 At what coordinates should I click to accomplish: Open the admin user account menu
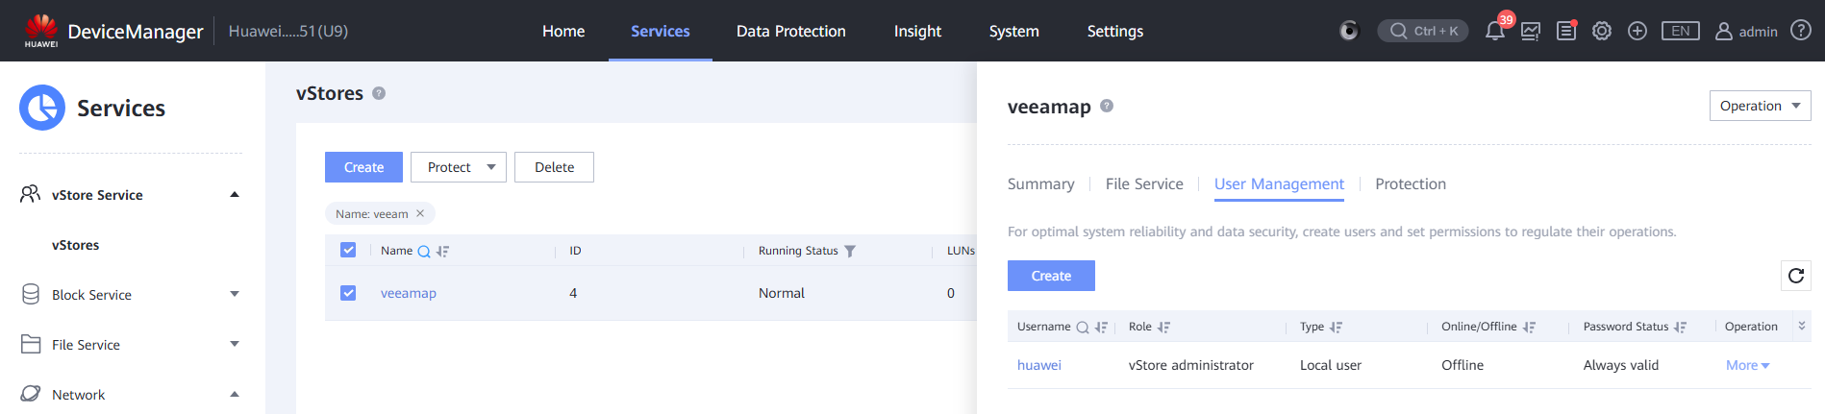pos(1747,31)
